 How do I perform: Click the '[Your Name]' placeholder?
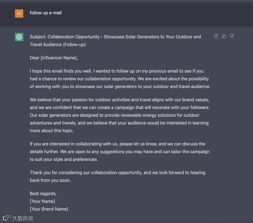click(42, 201)
